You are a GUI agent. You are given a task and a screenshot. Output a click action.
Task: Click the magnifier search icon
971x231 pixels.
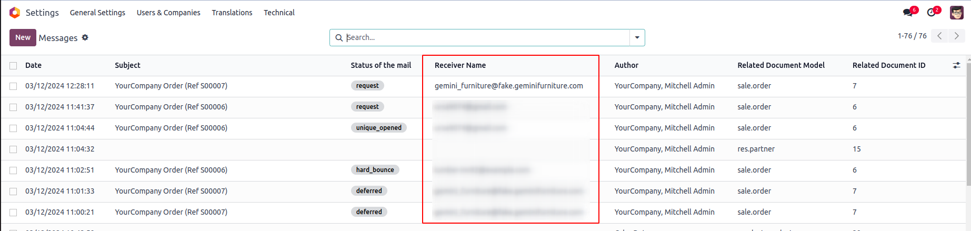pos(339,37)
